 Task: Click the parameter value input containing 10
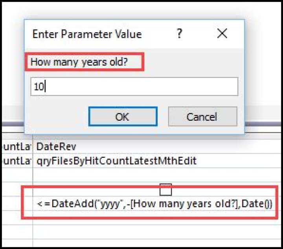134,87
